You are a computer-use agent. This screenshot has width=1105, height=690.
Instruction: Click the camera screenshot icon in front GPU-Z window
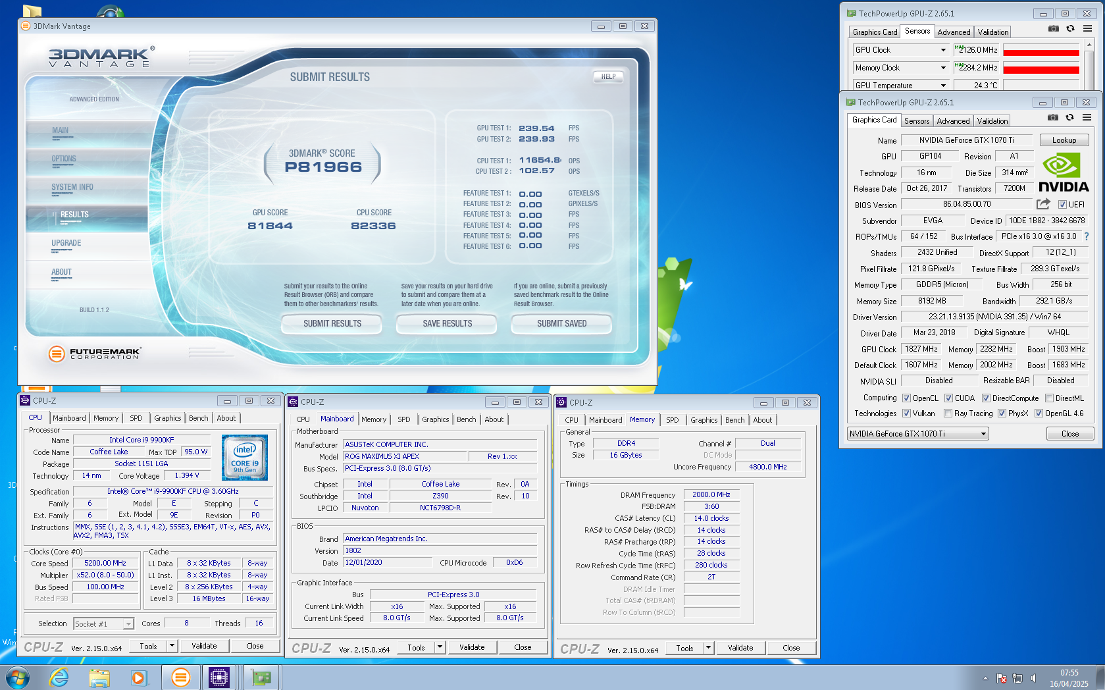click(x=1053, y=117)
